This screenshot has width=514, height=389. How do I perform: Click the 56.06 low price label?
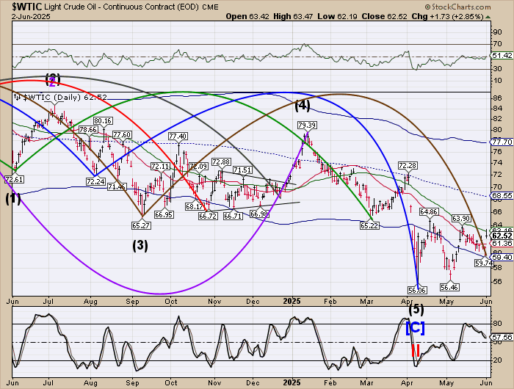(x=418, y=291)
